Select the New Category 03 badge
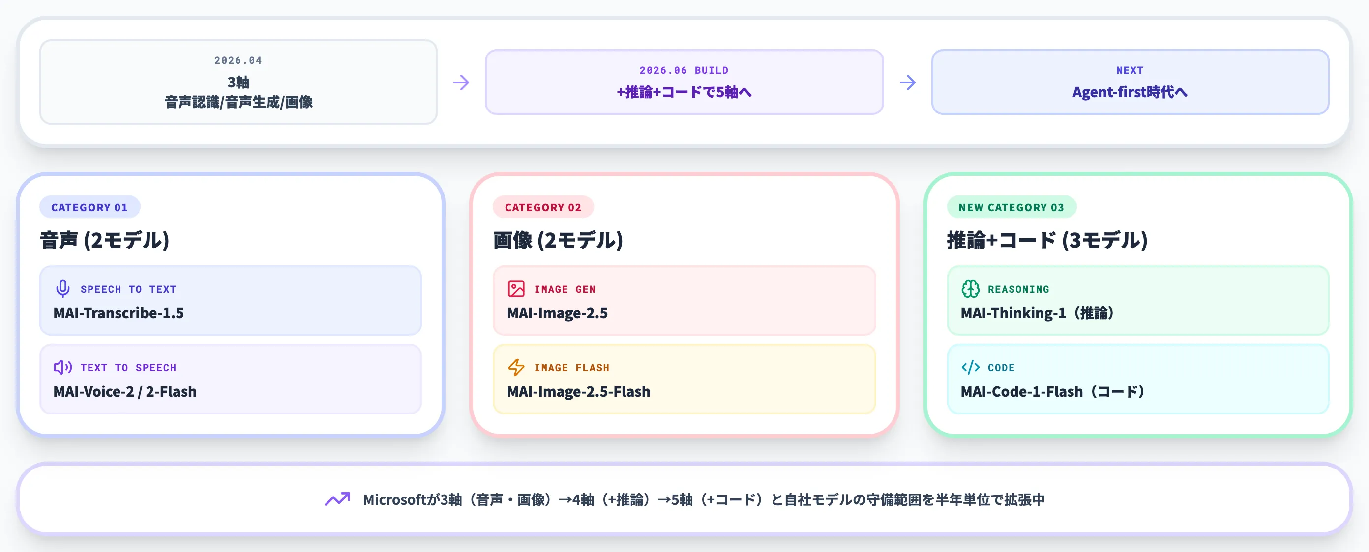The height and width of the screenshot is (552, 1369). pyautogui.click(x=1012, y=207)
